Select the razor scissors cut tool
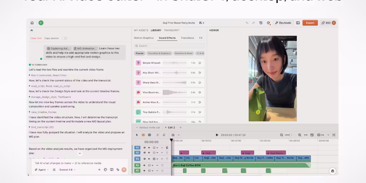 click(158, 135)
